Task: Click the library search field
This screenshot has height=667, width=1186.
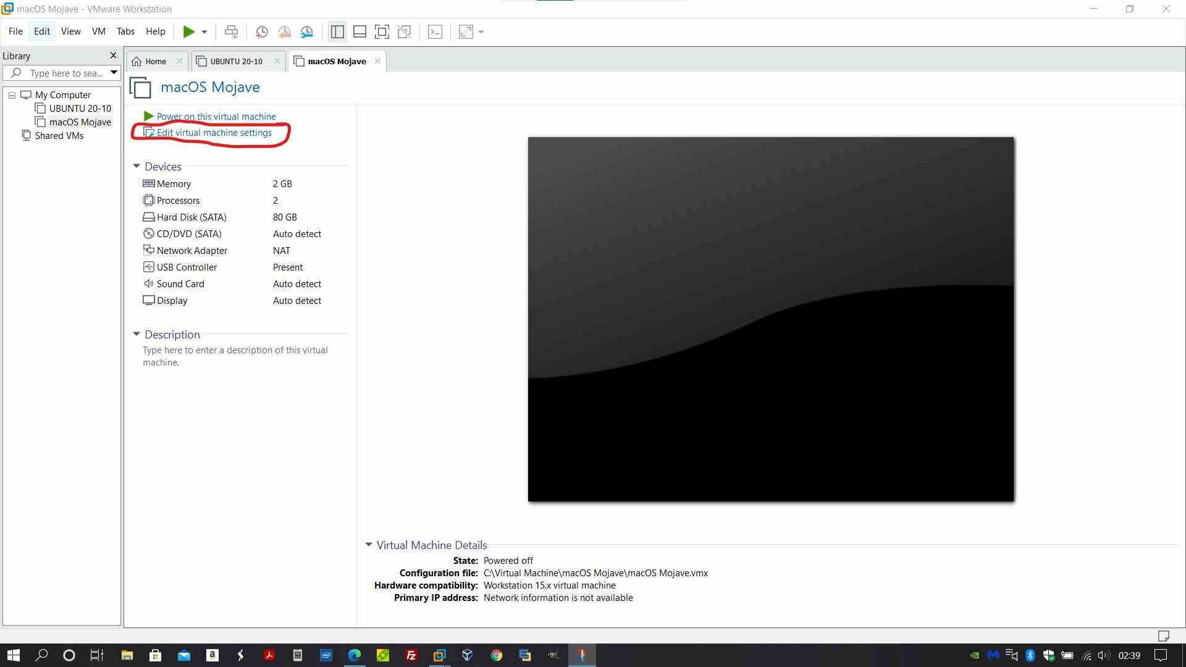Action: 61,73
